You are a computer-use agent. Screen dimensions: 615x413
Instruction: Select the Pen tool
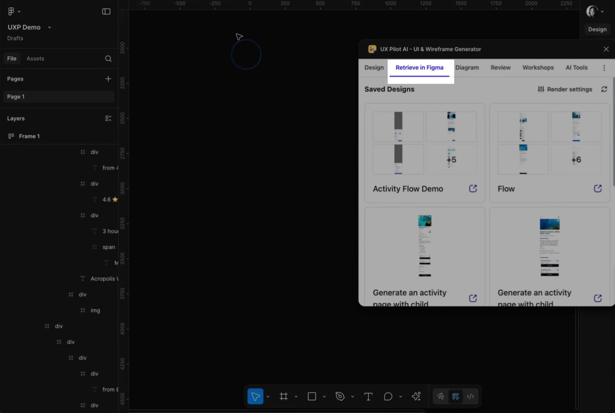click(340, 396)
